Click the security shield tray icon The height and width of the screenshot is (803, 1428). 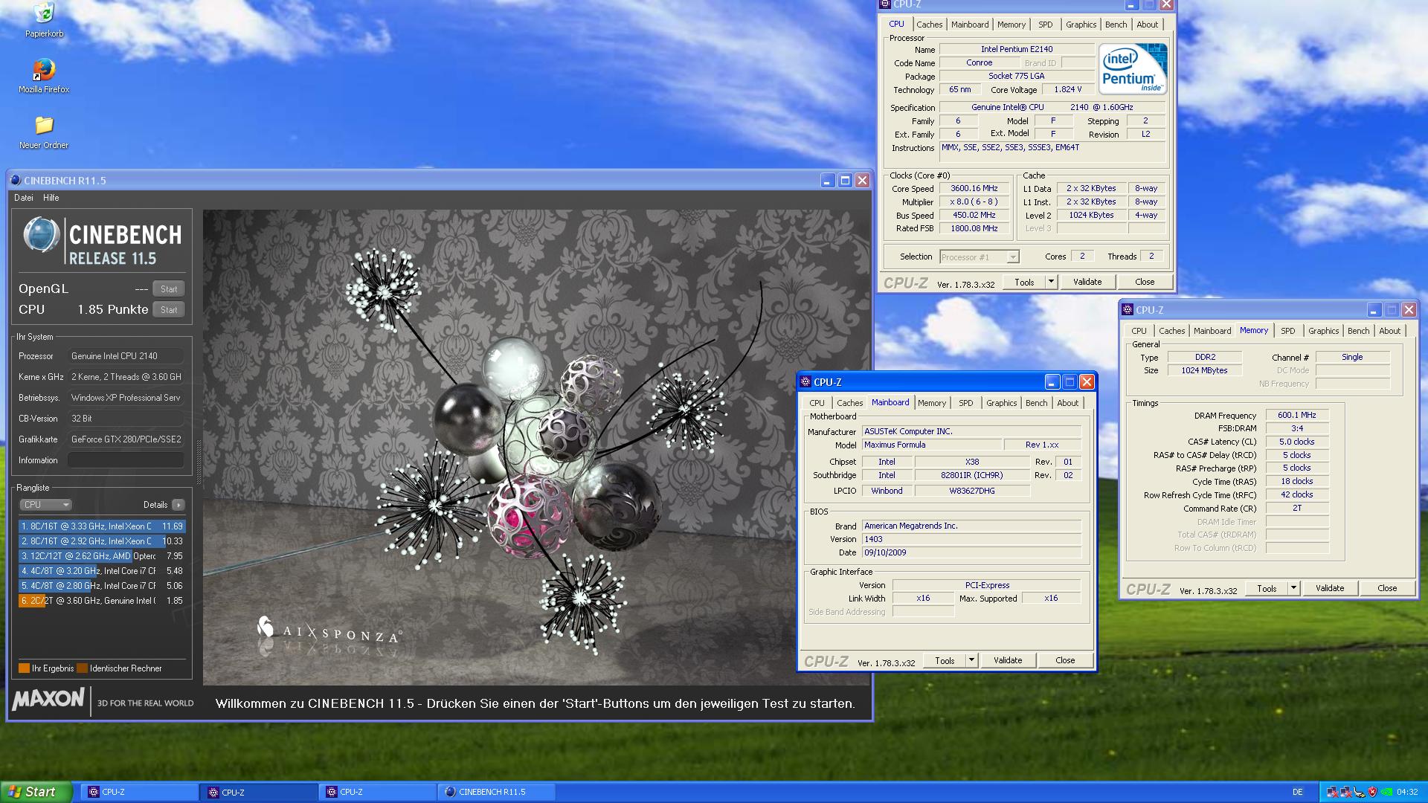1372,792
